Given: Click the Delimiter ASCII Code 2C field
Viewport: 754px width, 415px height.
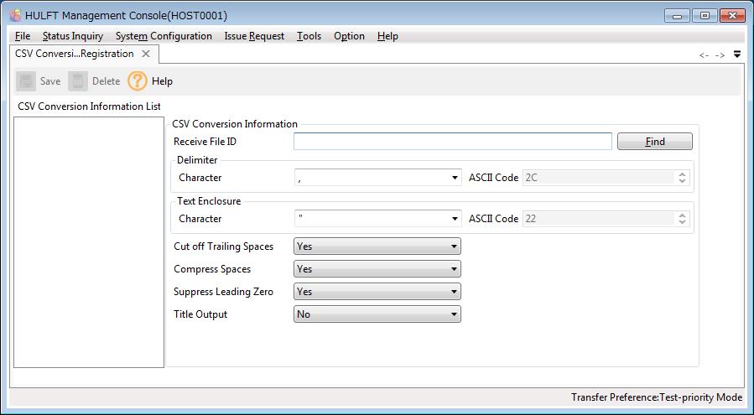Looking at the screenshot, I should point(599,178).
